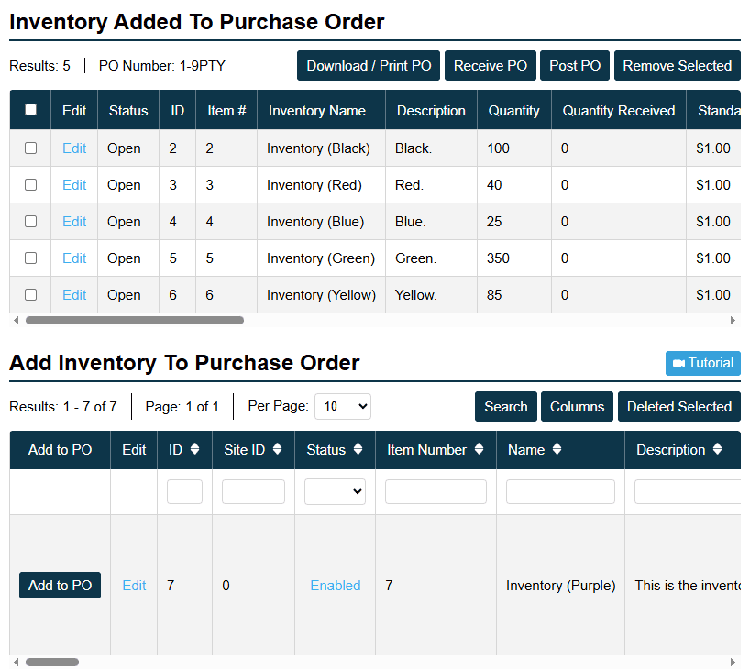This screenshot has height=669, width=750.
Task: Click the Name filter input field
Action: point(560,491)
